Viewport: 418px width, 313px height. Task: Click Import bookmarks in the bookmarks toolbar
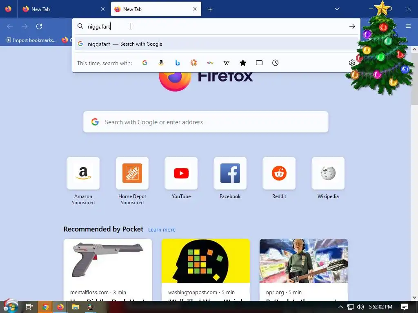coord(31,40)
